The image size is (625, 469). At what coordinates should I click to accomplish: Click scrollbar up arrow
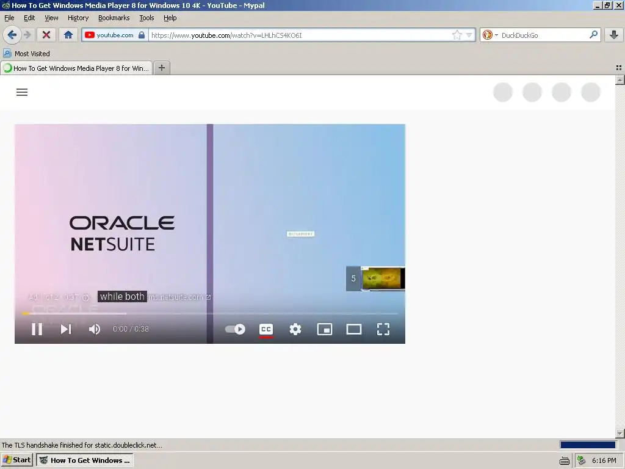[x=620, y=80]
